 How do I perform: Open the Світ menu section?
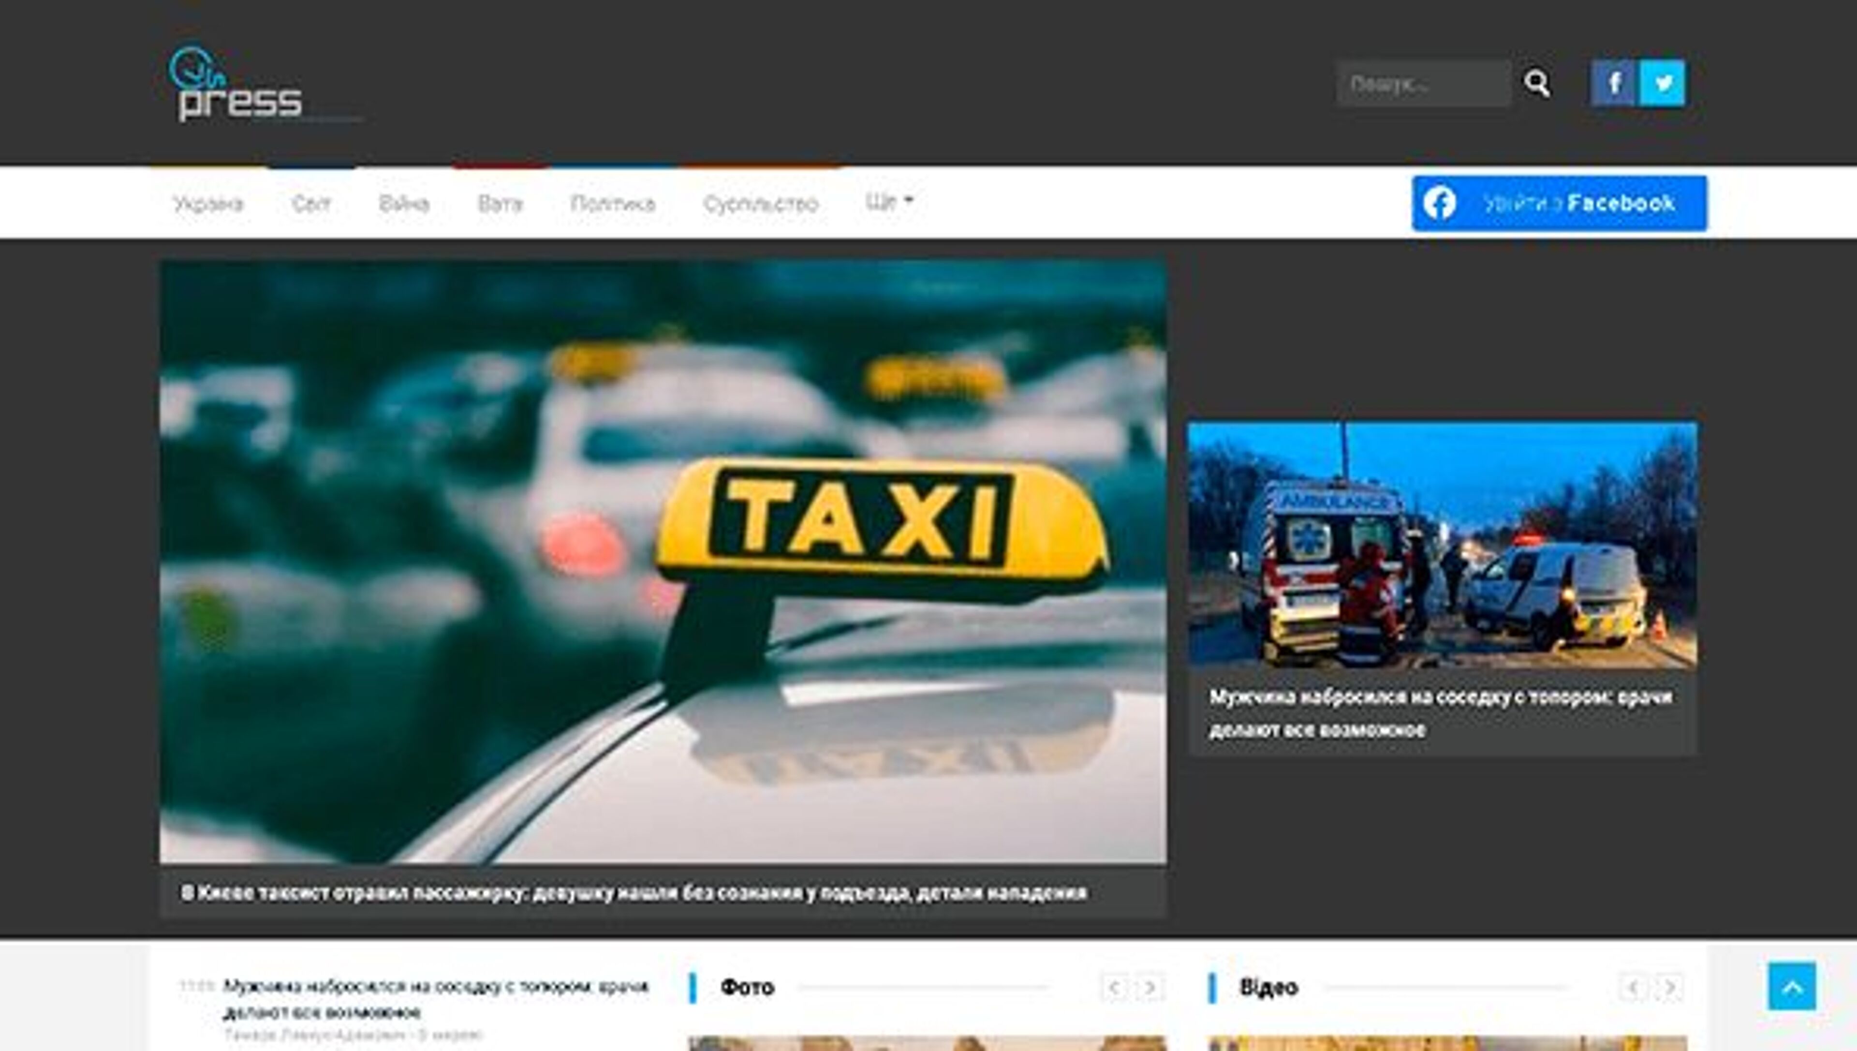[311, 204]
